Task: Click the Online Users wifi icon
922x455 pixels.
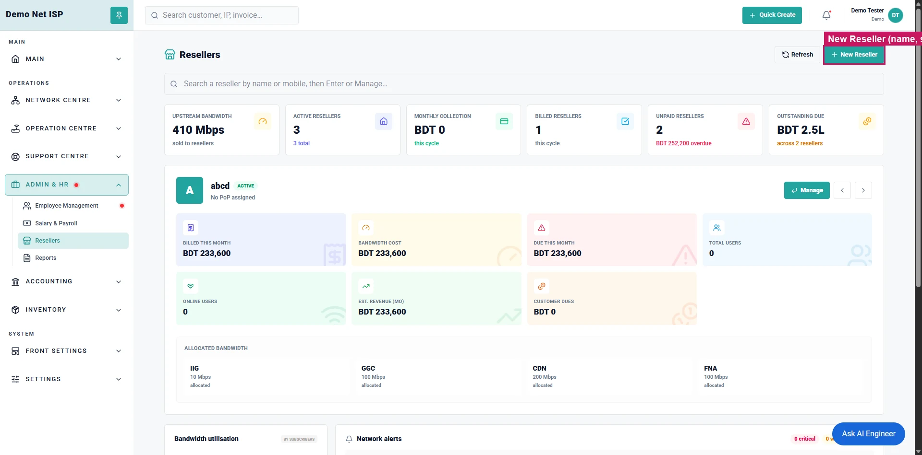Action: coord(191,286)
